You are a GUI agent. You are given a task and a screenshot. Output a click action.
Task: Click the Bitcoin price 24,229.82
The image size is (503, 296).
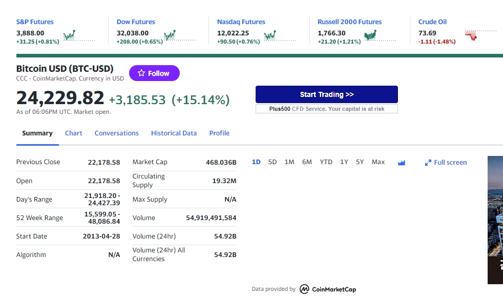click(60, 97)
